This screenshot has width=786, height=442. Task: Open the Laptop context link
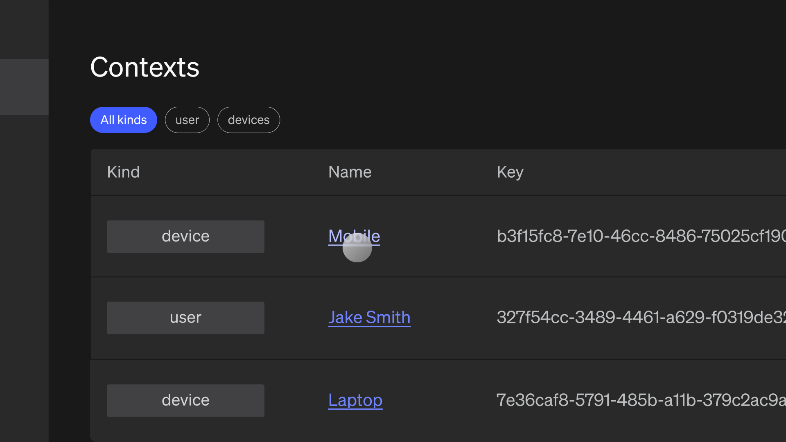click(x=355, y=400)
